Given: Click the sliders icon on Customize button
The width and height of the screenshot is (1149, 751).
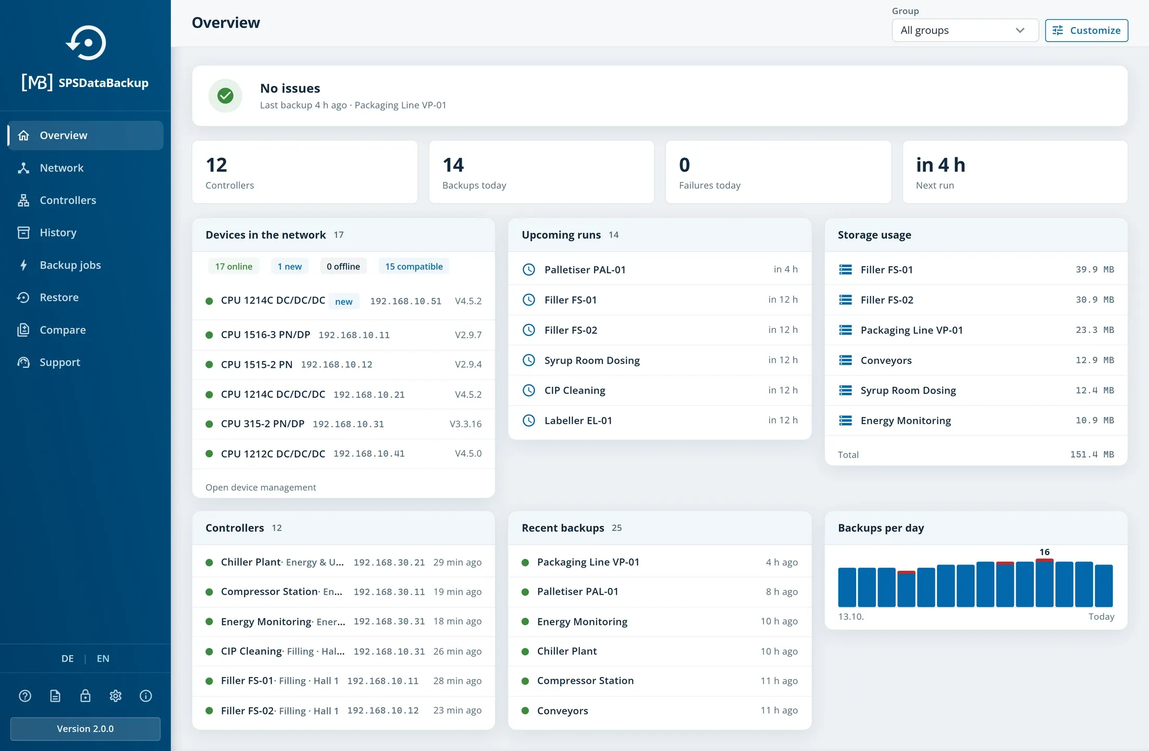Looking at the screenshot, I should (1058, 30).
